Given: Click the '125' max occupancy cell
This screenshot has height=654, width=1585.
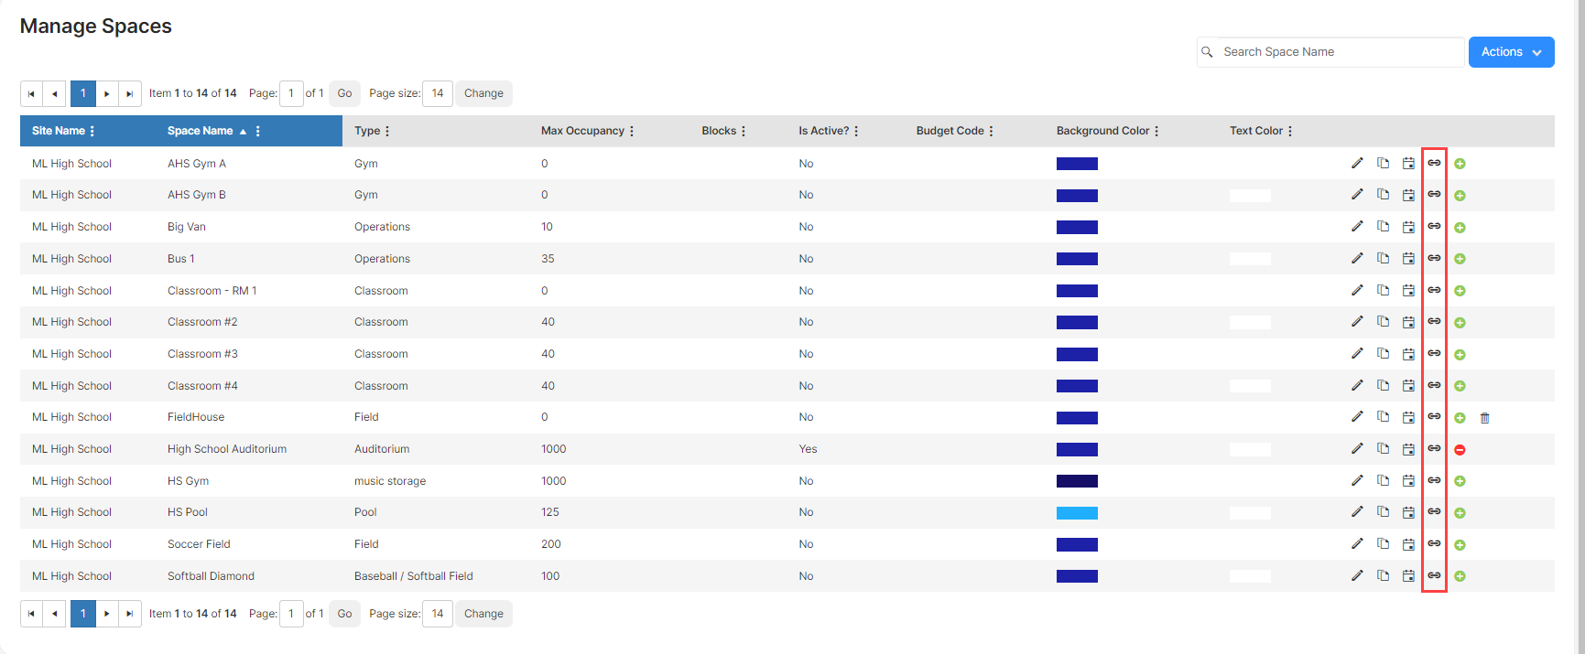Looking at the screenshot, I should (550, 512).
